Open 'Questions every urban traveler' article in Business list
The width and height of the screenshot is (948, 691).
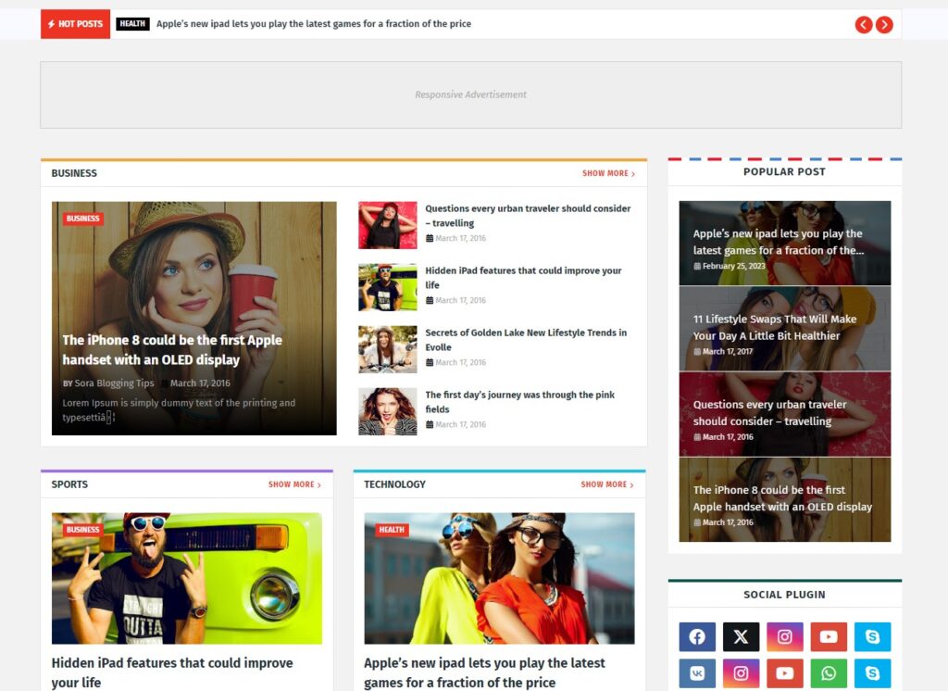[528, 216]
